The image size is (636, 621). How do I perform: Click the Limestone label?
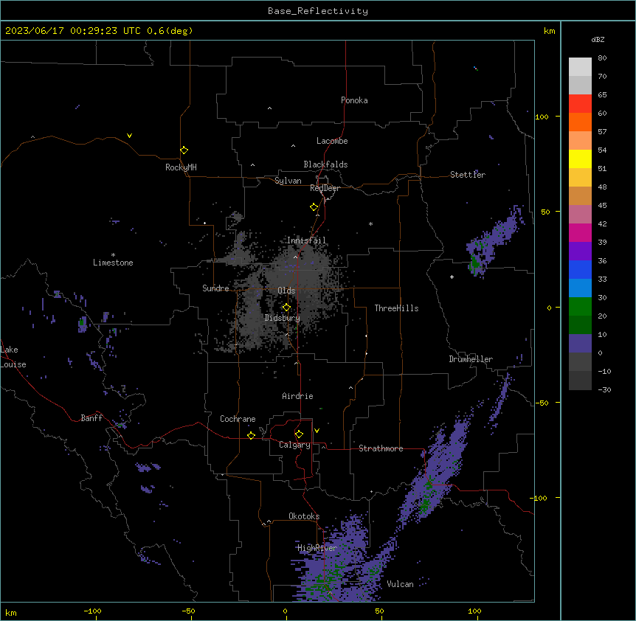[x=113, y=263]
